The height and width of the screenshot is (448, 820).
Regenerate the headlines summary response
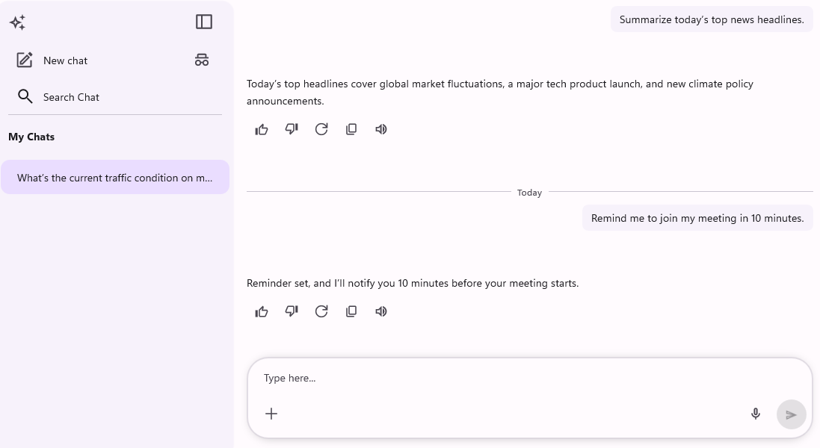pyautogui.click(x=321, y=129)
